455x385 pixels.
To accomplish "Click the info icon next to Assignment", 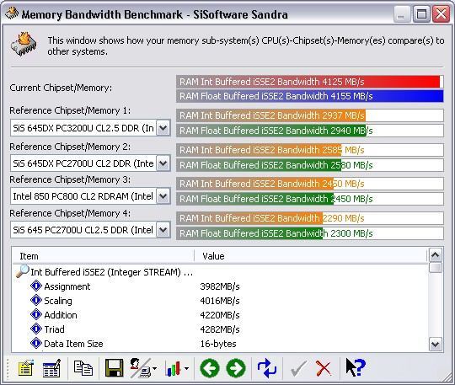I will click(x=36, y=286).
